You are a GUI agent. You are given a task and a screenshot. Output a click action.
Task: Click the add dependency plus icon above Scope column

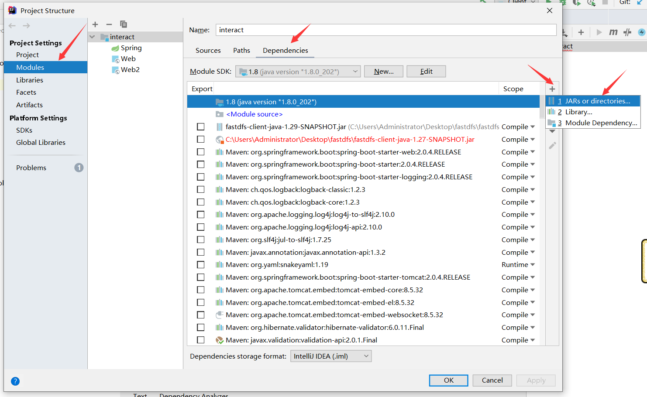(552, 89)
